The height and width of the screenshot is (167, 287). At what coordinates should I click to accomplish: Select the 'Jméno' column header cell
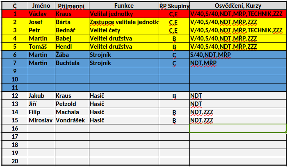pyautogui.click(x=41, y=6)
